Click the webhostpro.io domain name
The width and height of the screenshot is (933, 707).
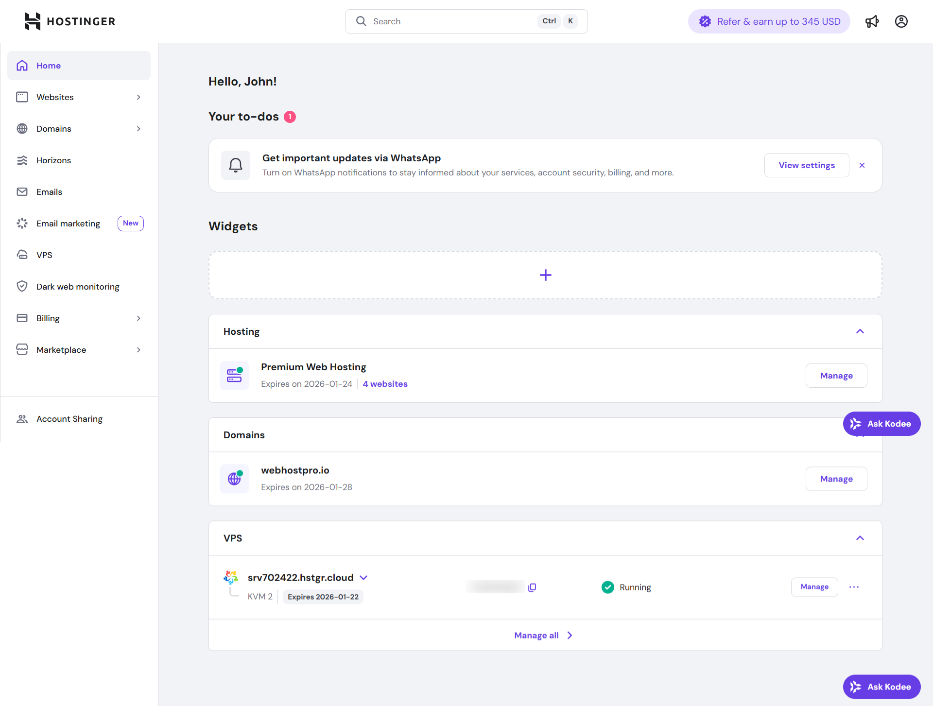point(295,470)
